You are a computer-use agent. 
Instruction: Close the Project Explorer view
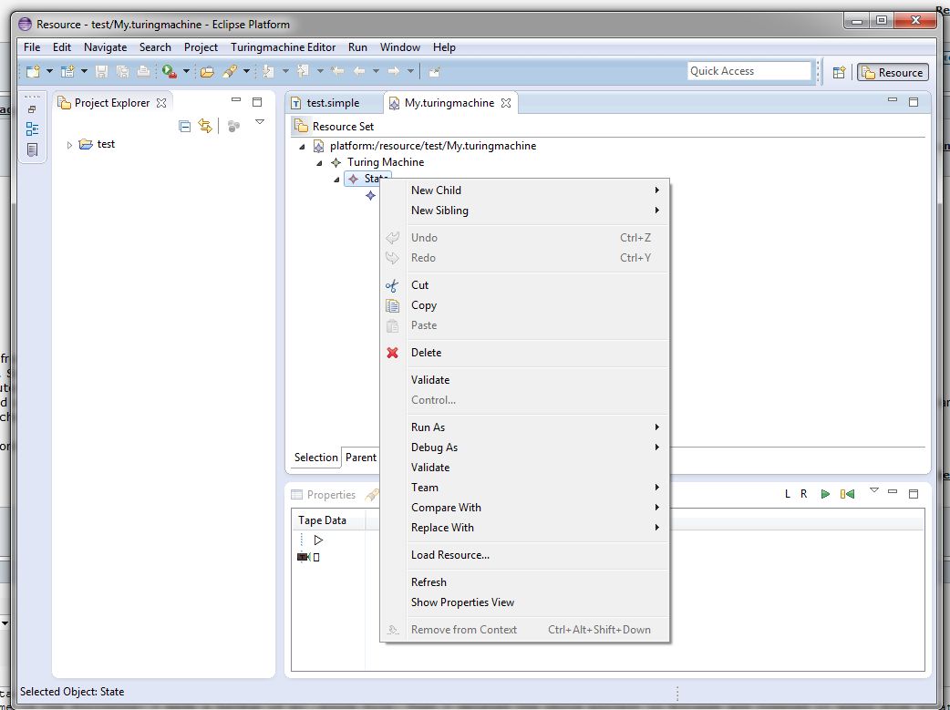pyautogui.click(x=161, y=103)
